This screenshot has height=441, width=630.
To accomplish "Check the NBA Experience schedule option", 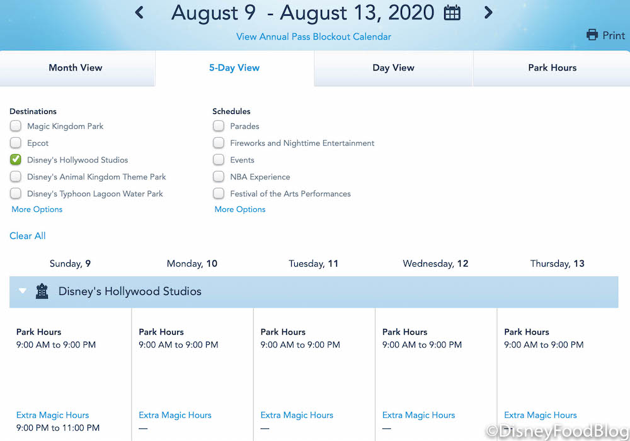I will [219, 177].
